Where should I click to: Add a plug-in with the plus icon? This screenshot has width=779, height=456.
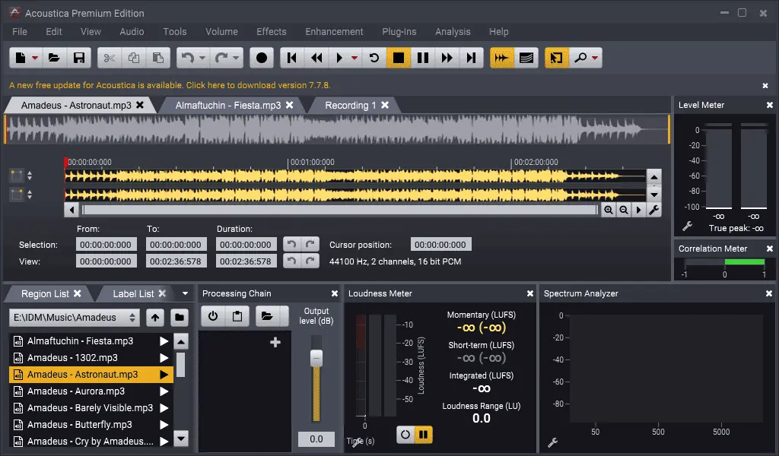[275, 342]
